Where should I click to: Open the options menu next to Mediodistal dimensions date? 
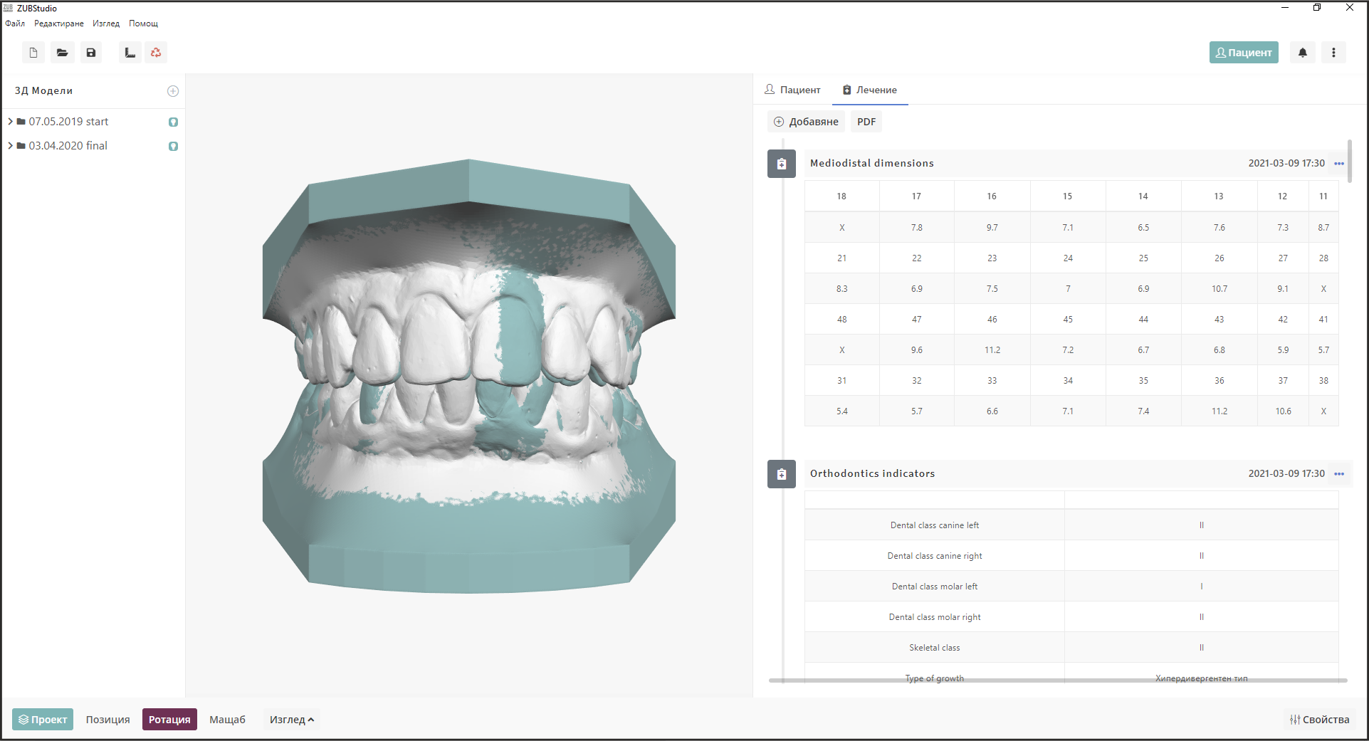coord(1339,163)
